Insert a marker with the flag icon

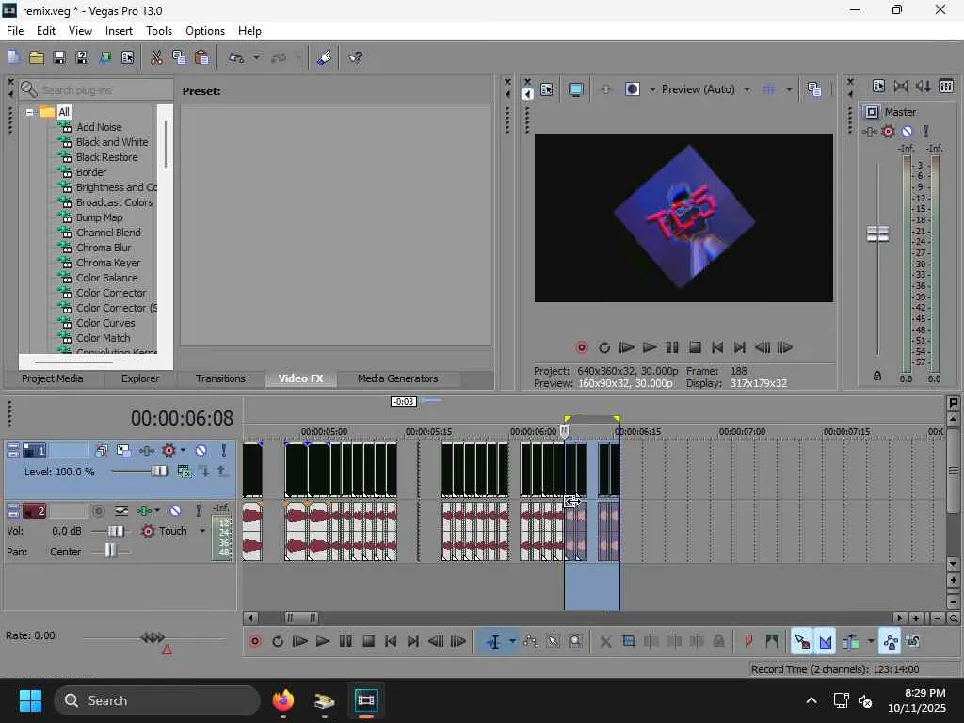748,641
